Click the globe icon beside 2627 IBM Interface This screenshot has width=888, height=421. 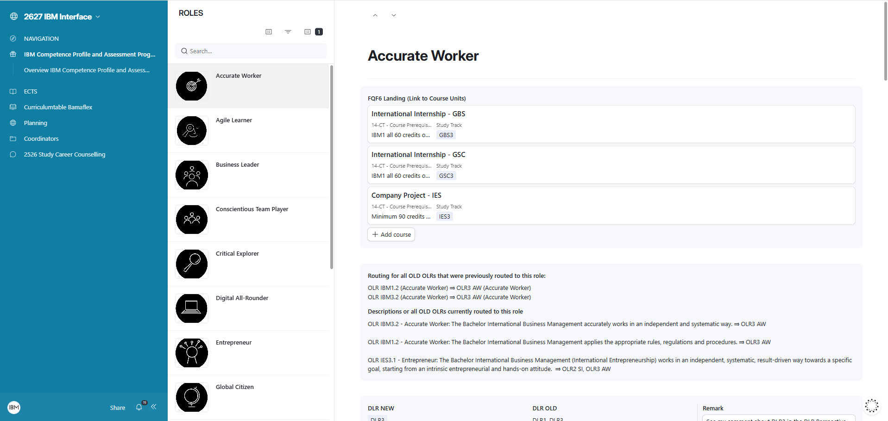(x=14, y=17)
